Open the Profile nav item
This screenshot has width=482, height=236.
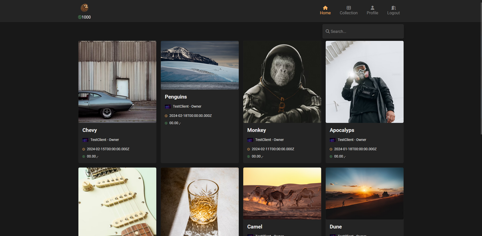[372, 10]
